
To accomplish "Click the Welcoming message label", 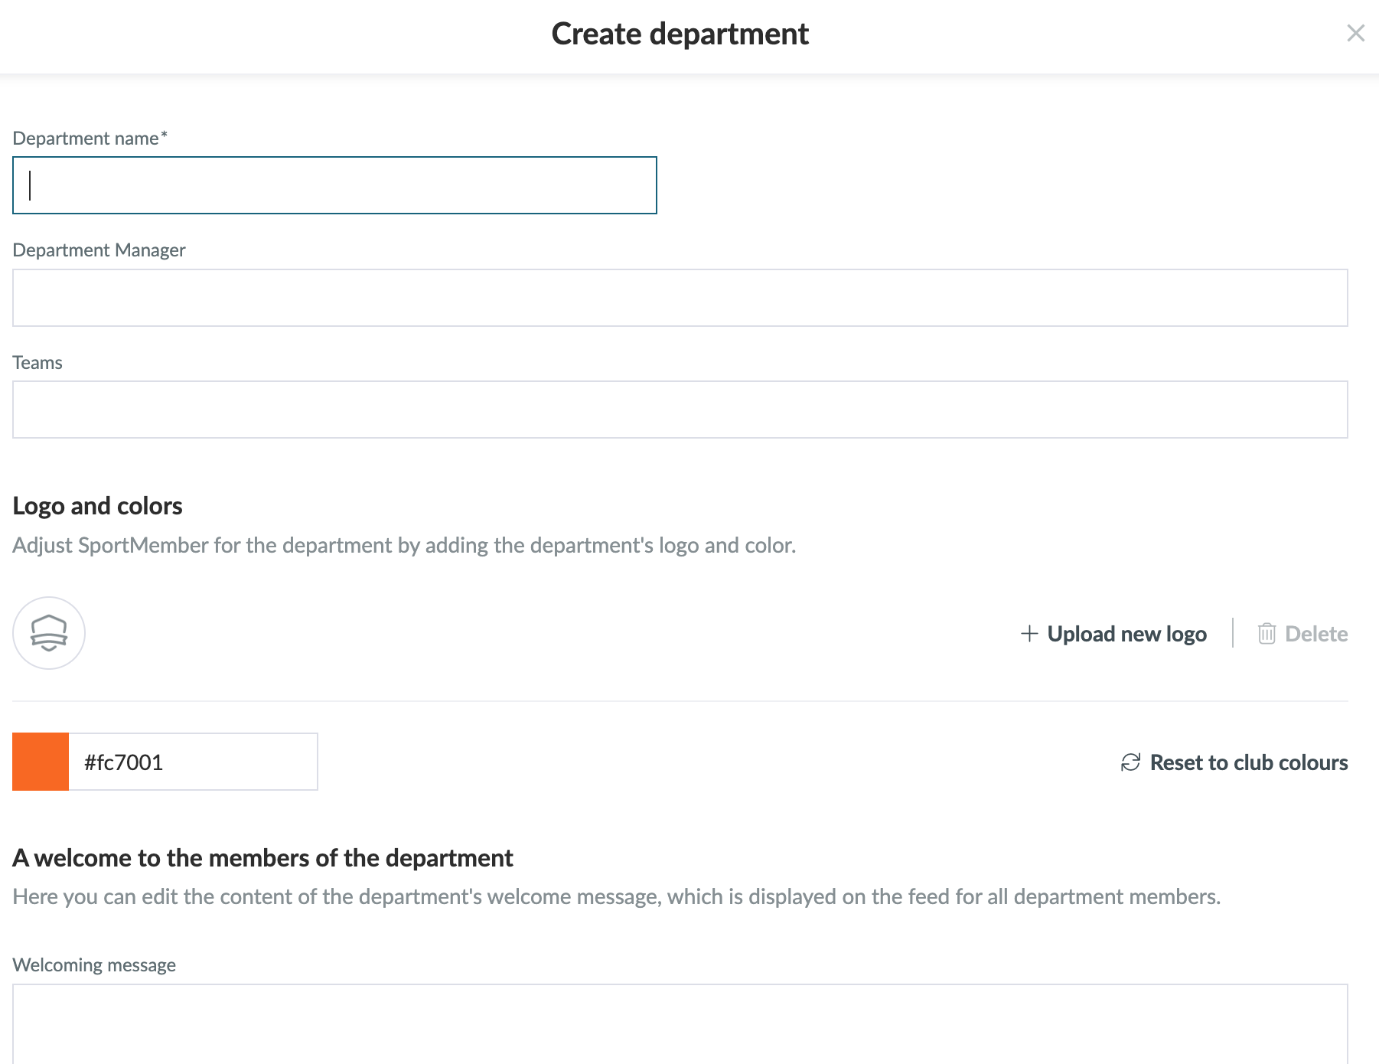I will [x=94, y=965].
